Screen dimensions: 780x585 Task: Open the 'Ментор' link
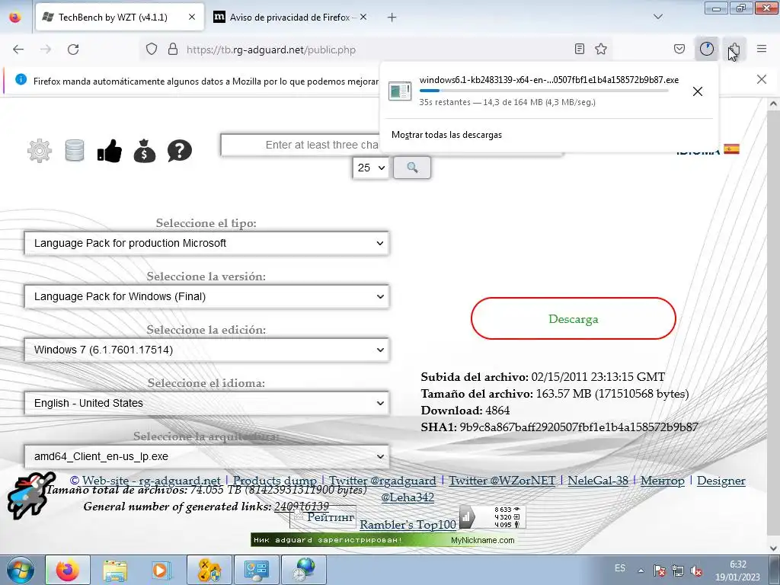(662, 481)
